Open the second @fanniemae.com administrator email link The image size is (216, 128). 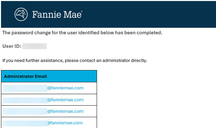[65, 100]
